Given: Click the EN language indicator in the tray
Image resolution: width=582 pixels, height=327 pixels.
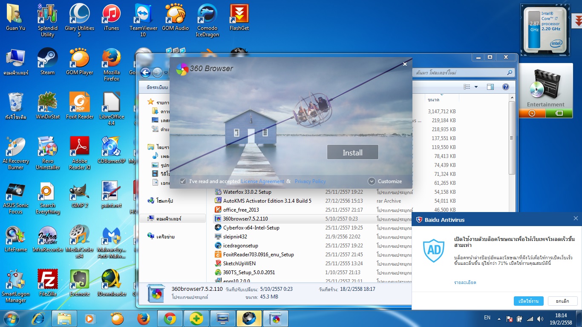Looking at the screenshot, I should tap(487, 318).
